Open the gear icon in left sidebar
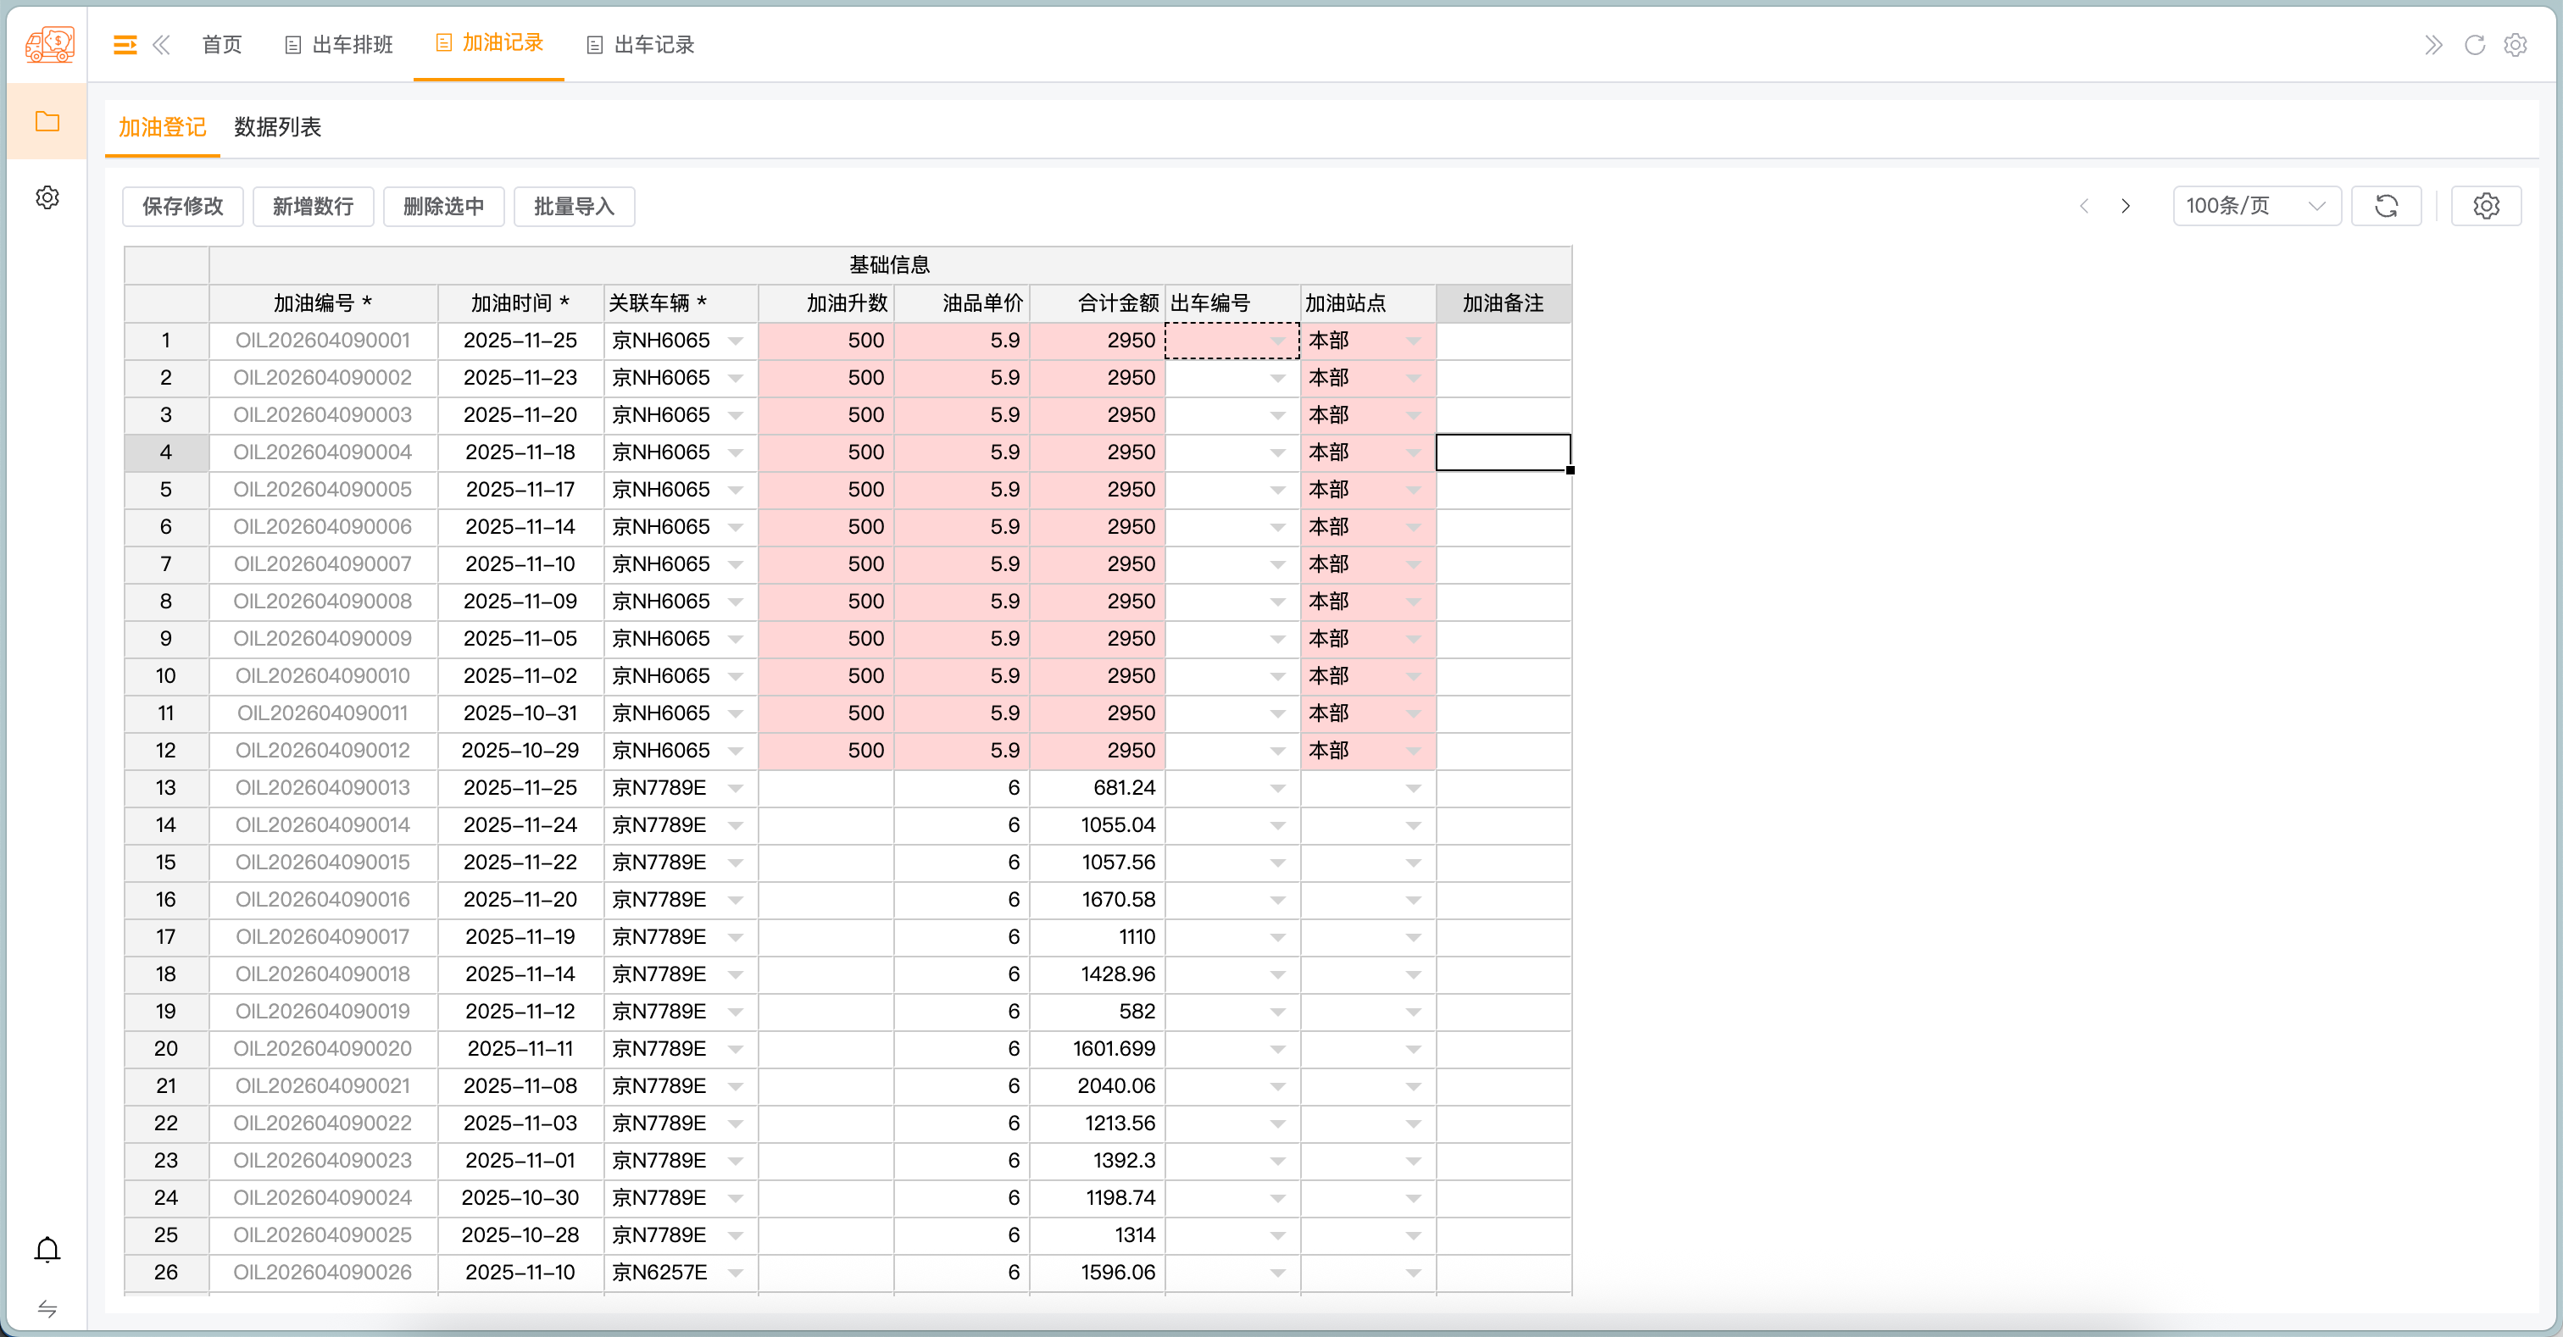Image resolution: width=2563 pixels, height=1337 pixels. coord(47,197)
